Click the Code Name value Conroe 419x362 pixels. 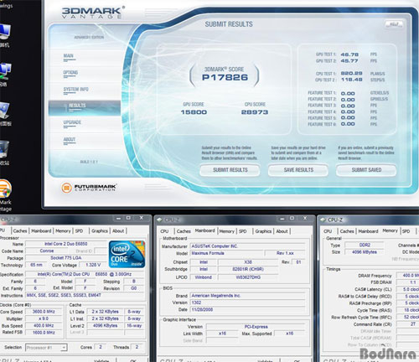pyautogui.click(x=47, y=251)
